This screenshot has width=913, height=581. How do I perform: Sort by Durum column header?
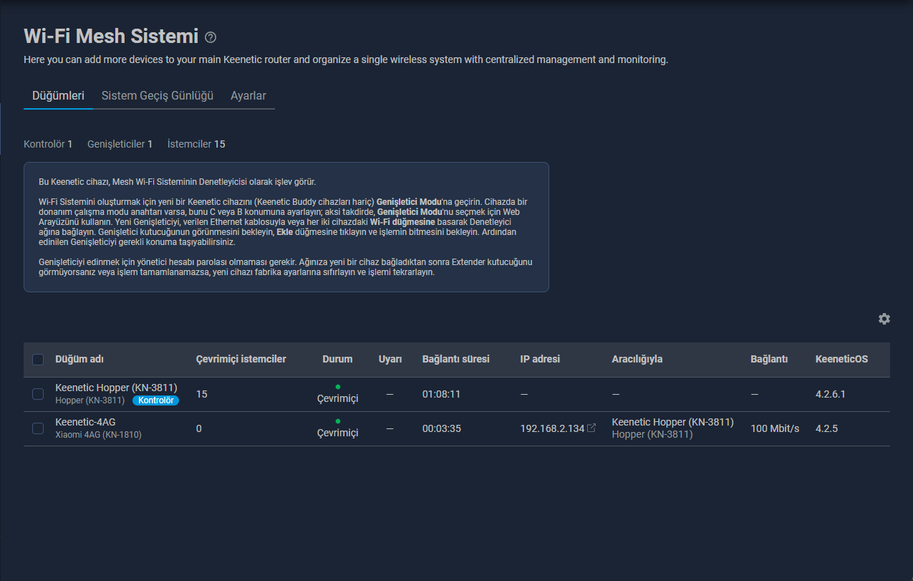click(x=337, y=359)
